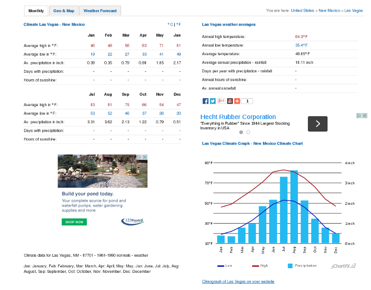This screenshot has height=290, width=371.
Task: Click the SHOP NOW button
Action: pyautogui.click(x=74, y=222)
